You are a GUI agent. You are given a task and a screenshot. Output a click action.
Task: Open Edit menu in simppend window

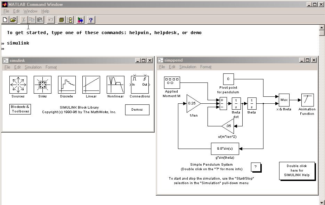coord(172,67)
